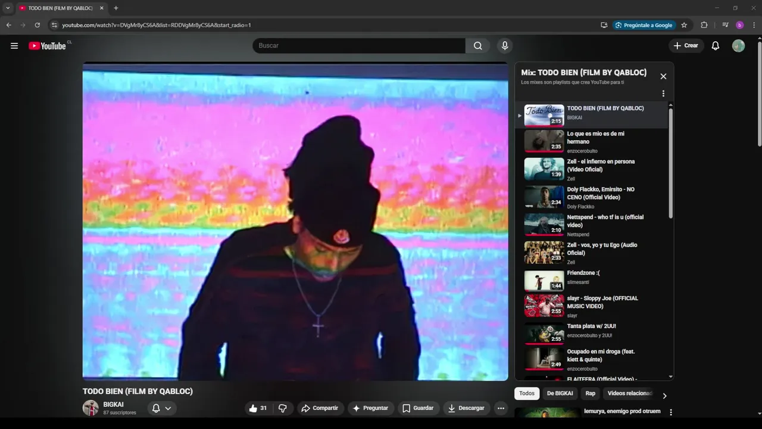Play Nettspend - who tf is u

[592, 225]
